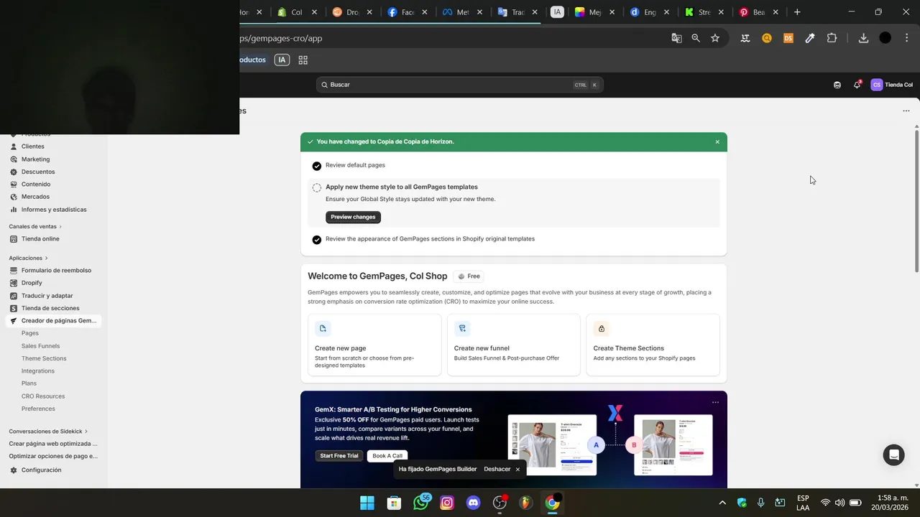Open the Dropify app
This screenshot has width=920, height=517.
pos(32,283)
